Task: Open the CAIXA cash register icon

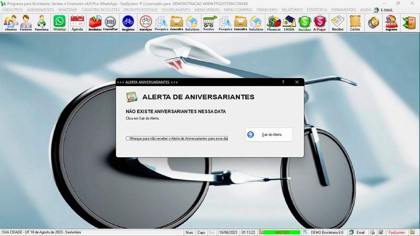Action: tap(289, 23)
